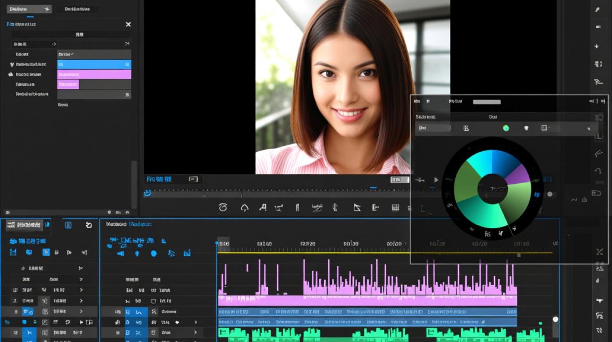Click the circular loop icon below the preview
The height and width of the screenshot is (342, 612).
tap(223, 208)
